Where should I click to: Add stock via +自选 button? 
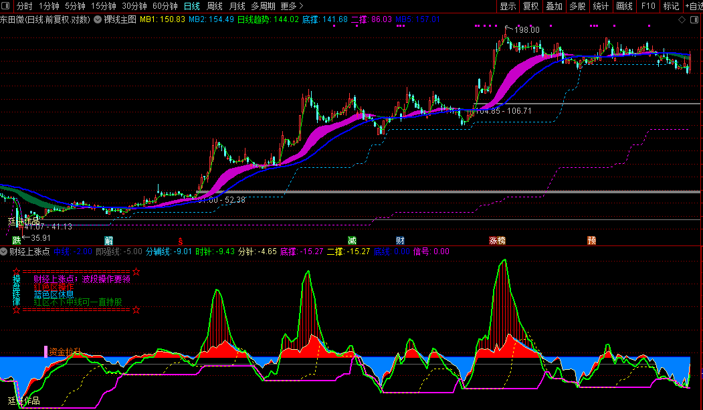tap(694, 6)
